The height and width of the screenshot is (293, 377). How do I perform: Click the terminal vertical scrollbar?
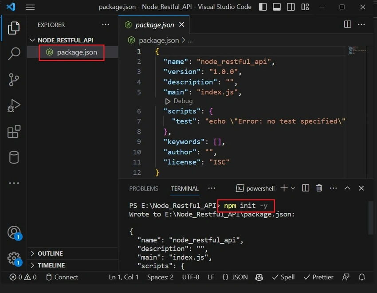click(371, 218)
